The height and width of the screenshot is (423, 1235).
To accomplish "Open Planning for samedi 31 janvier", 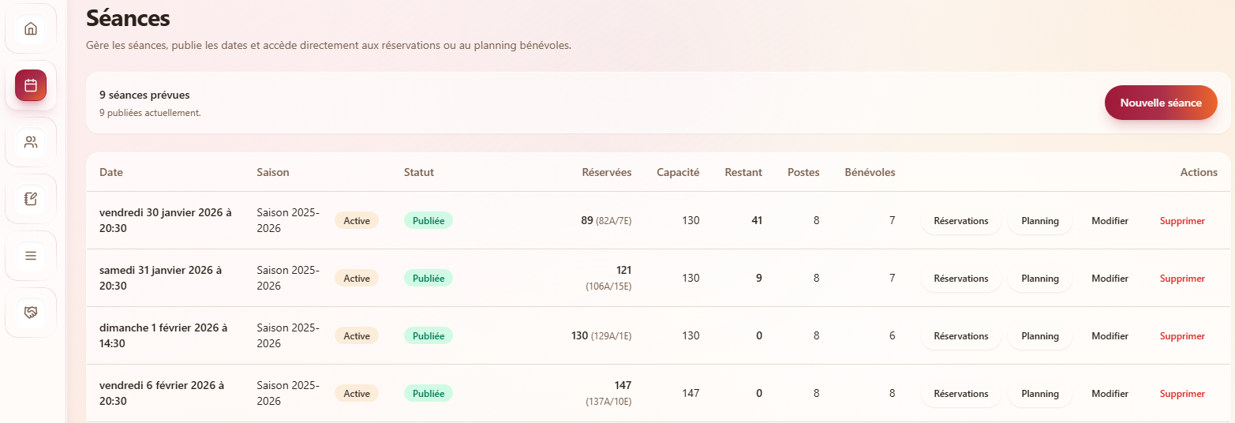I will point(1039,279).
